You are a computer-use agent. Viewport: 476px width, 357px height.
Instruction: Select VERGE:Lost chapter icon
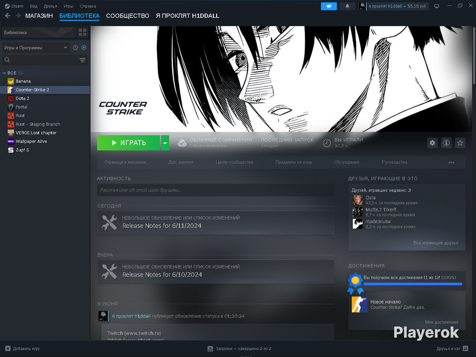coord(11,133)
